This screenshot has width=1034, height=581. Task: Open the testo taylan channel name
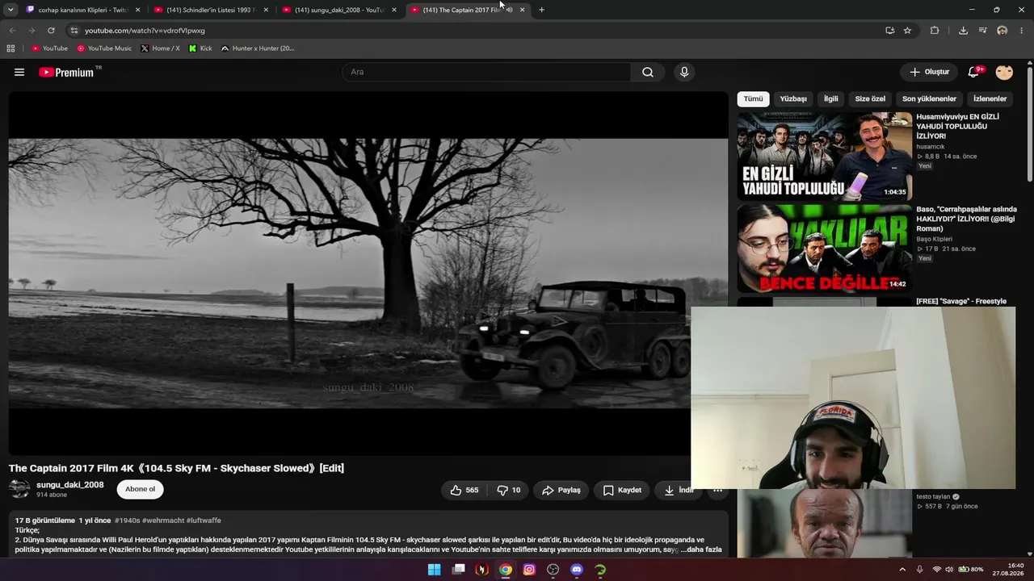pyautogui.click(x=933, y=497)
